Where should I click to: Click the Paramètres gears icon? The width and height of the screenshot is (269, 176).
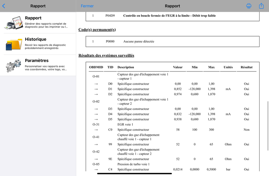point(13,65)
